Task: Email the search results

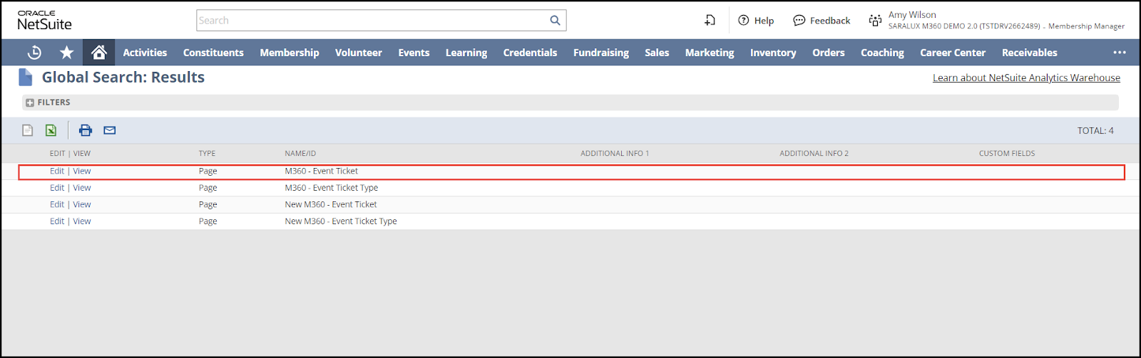Action: point(110,130)
